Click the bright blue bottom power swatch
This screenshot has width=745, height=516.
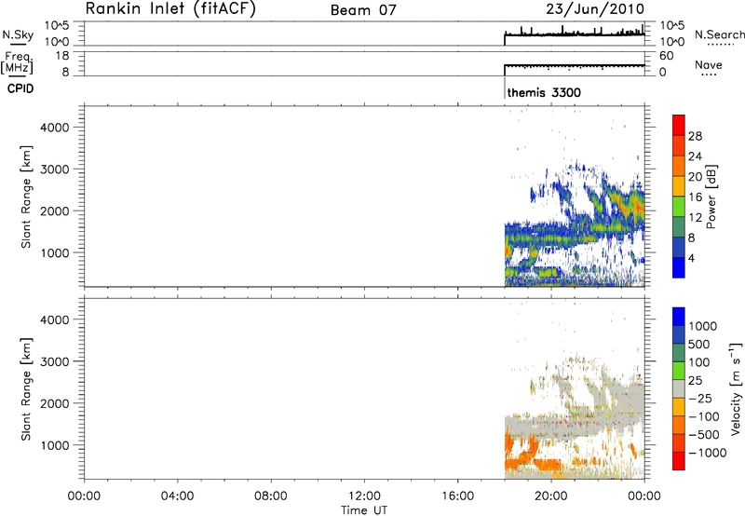point(679,267)
